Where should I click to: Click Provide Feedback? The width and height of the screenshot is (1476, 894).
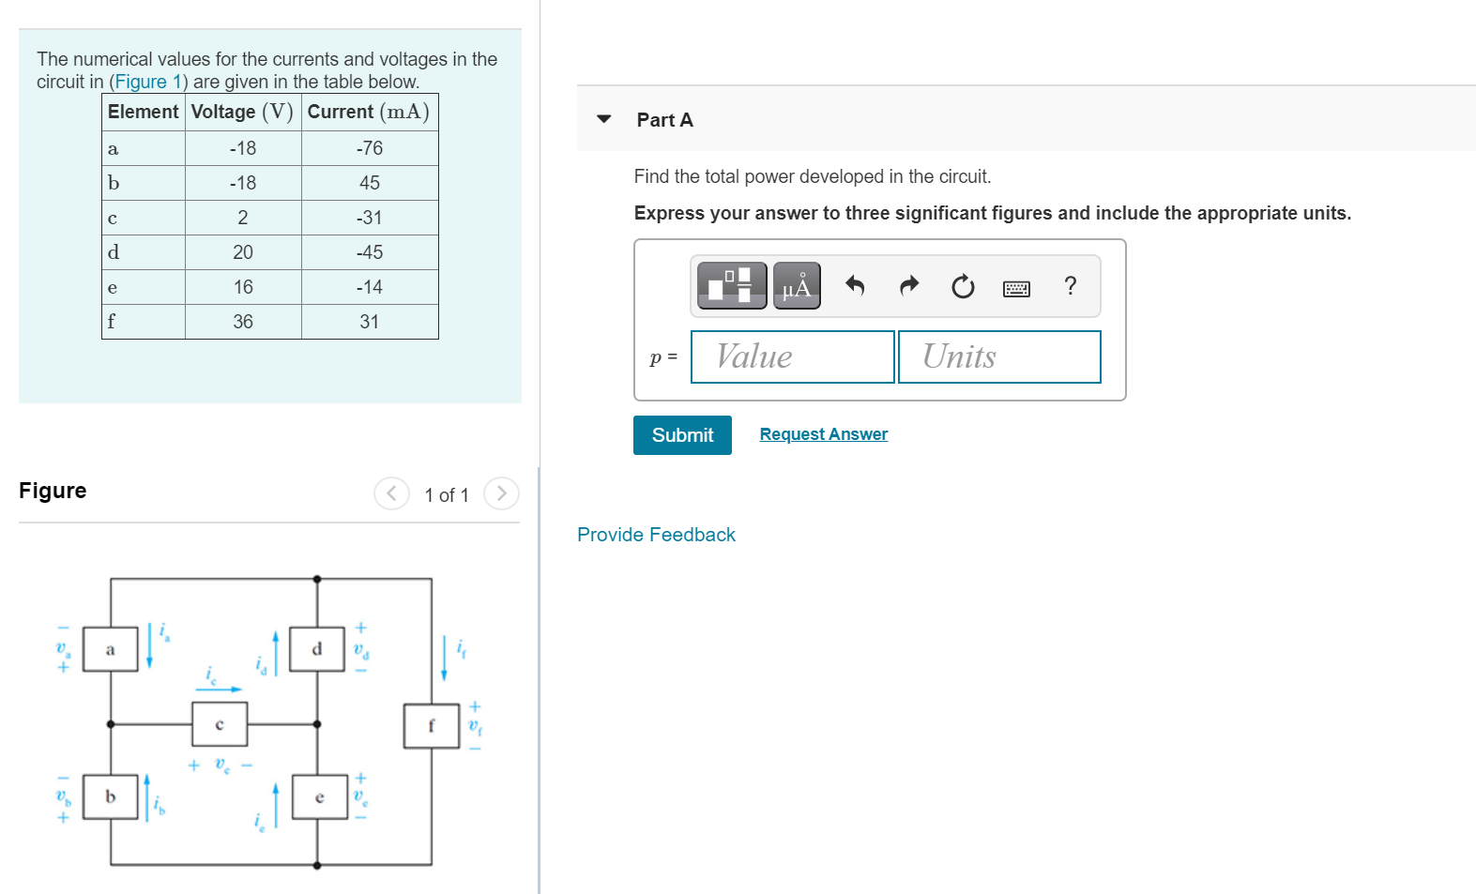click(655, 535)
